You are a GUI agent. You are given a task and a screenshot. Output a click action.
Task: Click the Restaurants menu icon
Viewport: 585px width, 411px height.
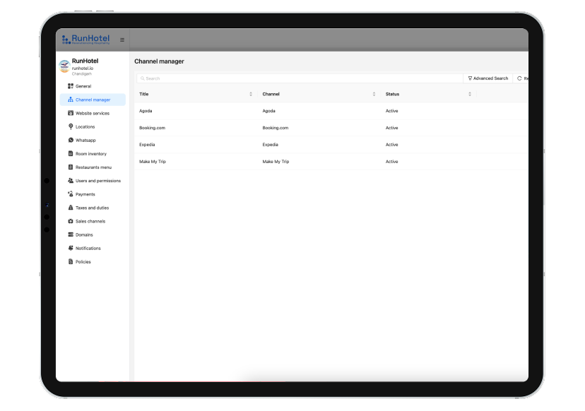[71, 167]
